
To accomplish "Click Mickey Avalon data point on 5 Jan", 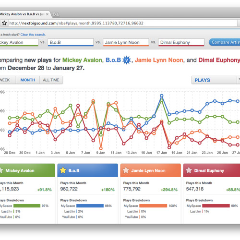I will [x=71, y=106].
